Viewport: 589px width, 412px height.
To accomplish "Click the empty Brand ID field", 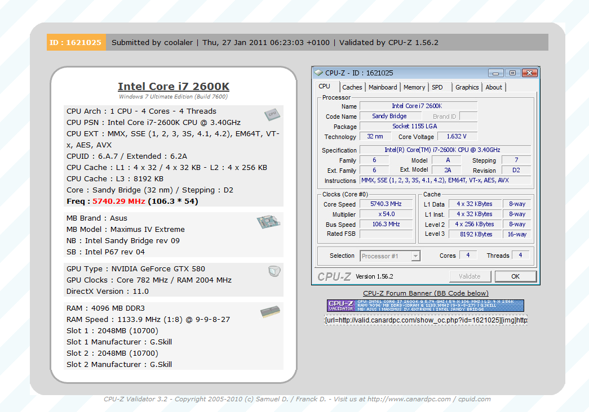I will 468,116.
